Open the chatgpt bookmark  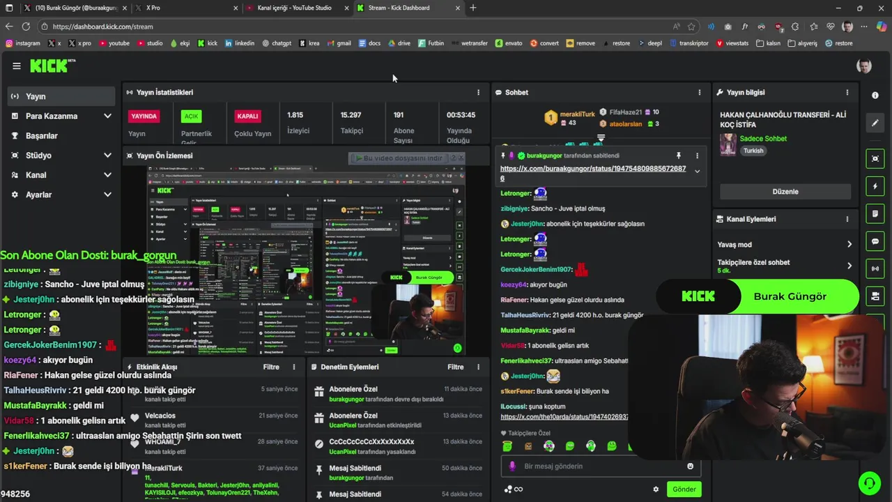pos(277,43)
